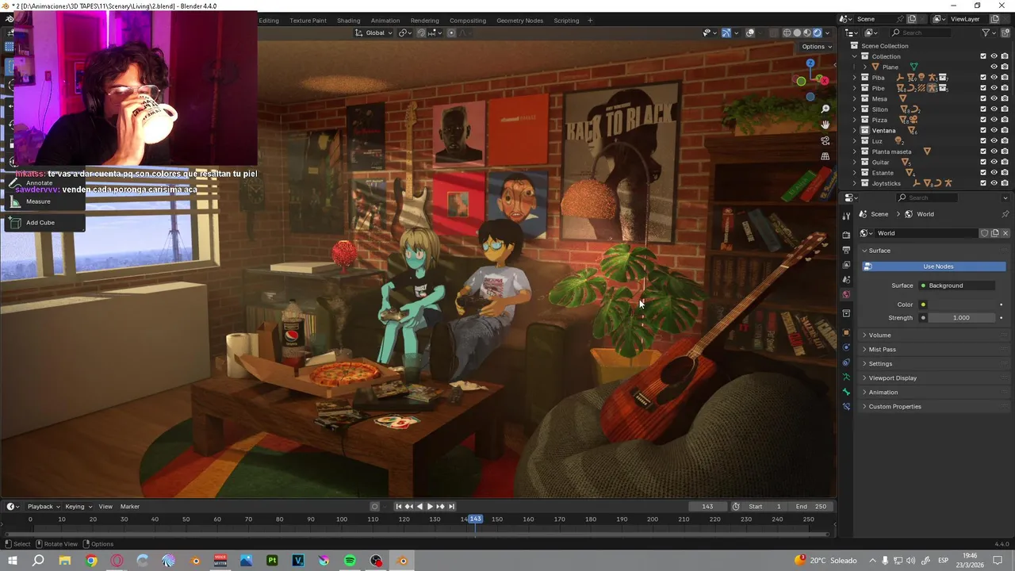Click the play animation button
1015x571 pixels.
click(x=430, y=507)
